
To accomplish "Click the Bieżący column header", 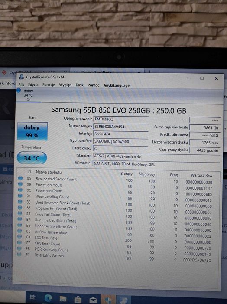I will point(126,174).
